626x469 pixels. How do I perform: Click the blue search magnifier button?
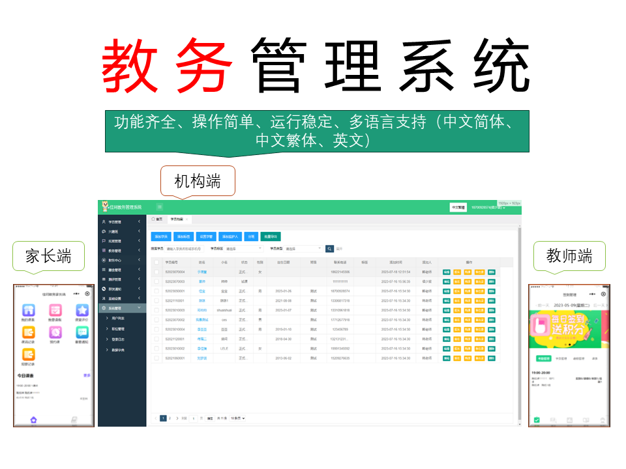pyautogui.click(x=329, y=248)
